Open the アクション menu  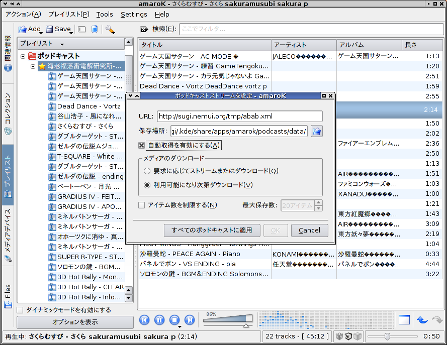coord(23,14)
